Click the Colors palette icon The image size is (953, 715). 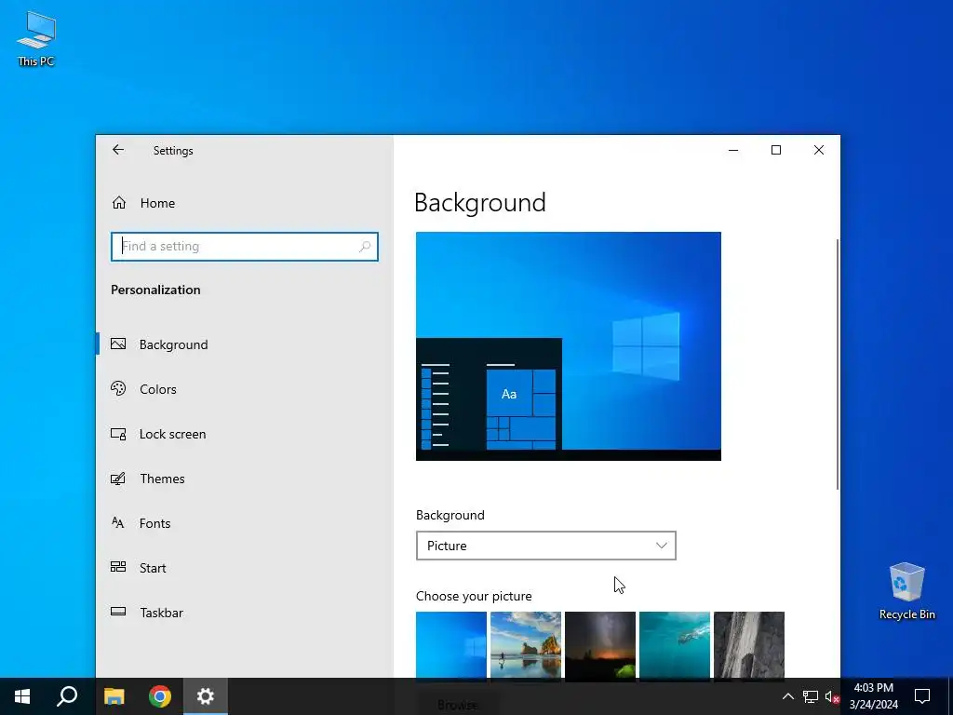coord(118,388)
